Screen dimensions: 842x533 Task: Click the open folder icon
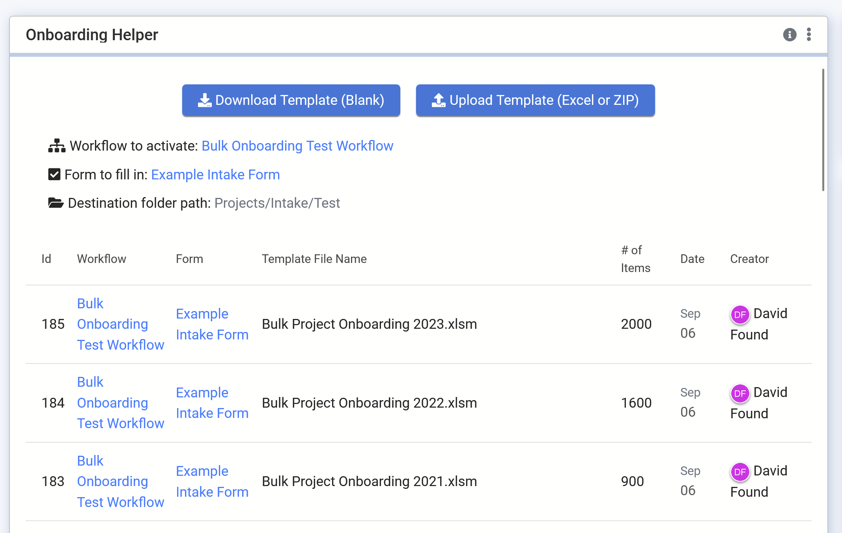tap(56, 203)
